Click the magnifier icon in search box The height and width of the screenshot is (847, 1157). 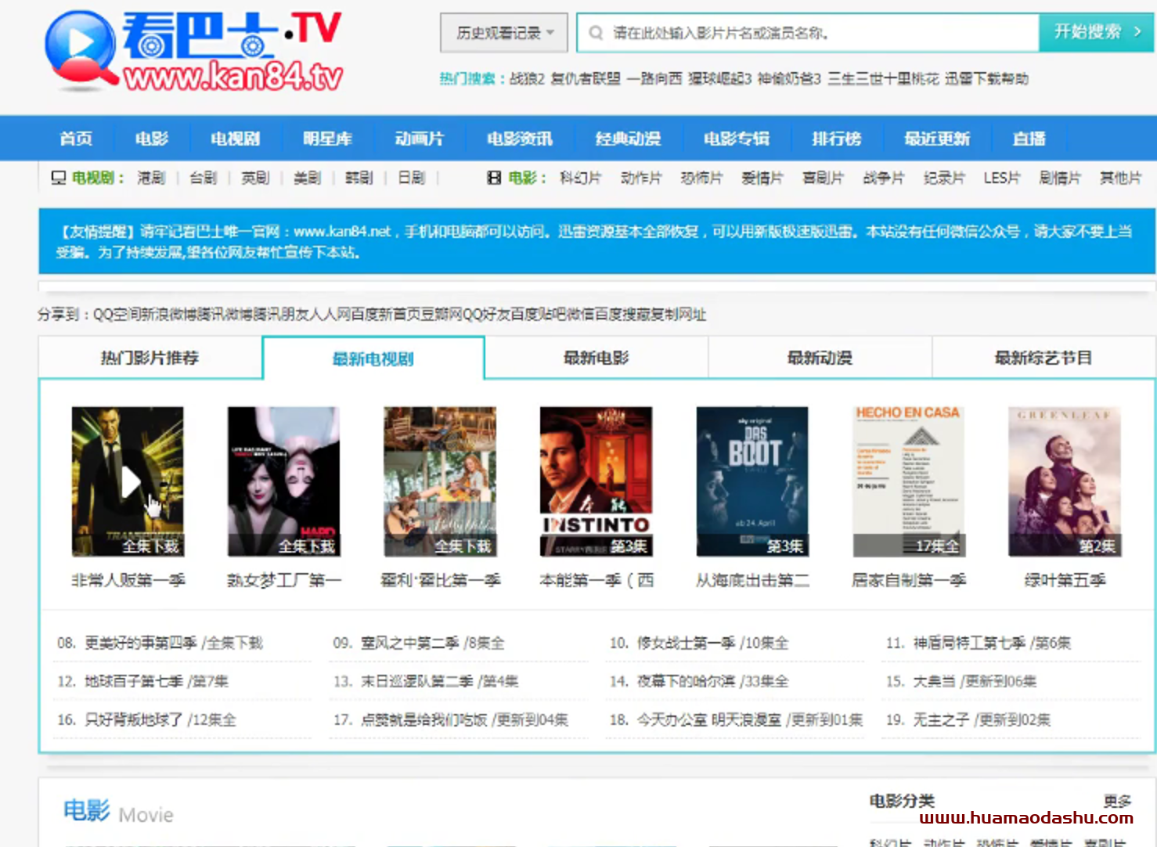pos(596,33)
